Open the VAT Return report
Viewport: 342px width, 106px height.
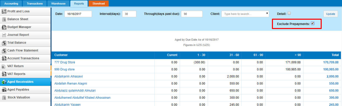(x=25, y=66)
